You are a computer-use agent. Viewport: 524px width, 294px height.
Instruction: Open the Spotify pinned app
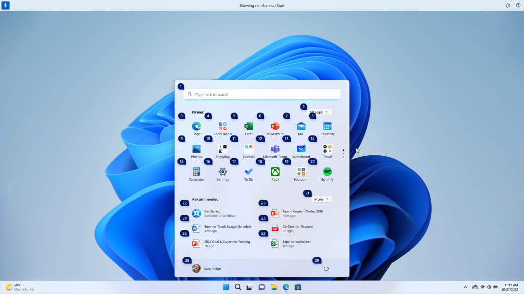(x=327, y=172)
